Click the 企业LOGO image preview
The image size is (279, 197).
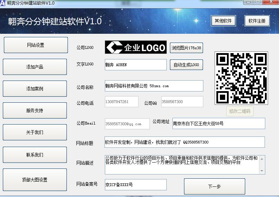tap(136, 47)
